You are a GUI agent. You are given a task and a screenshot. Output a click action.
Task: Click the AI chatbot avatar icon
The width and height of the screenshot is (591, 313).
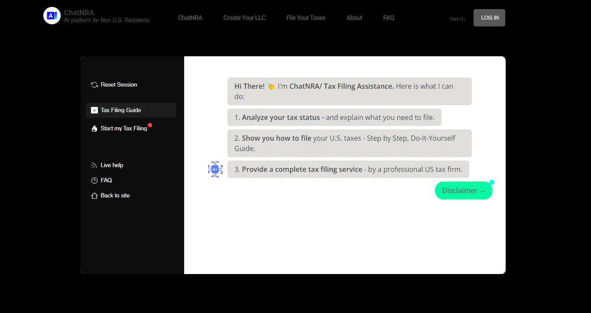pyautogui.click(x=215, y=169)
